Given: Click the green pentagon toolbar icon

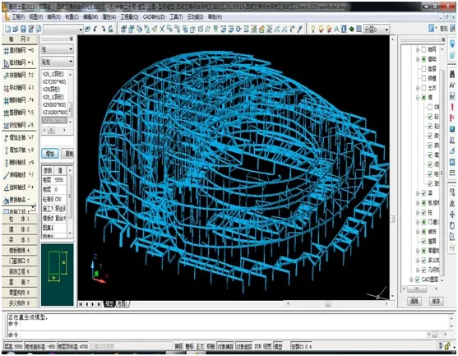Looking at the screenshot, I should 351,29.
